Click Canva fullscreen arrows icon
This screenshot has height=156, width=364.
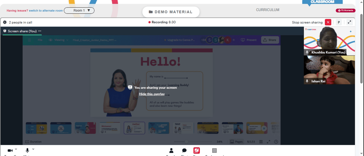point(269,141)
